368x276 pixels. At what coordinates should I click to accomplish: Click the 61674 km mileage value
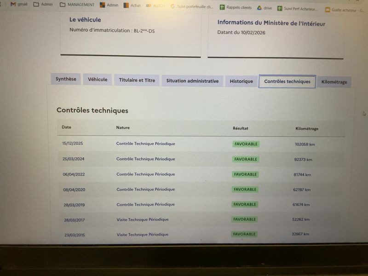301,205
